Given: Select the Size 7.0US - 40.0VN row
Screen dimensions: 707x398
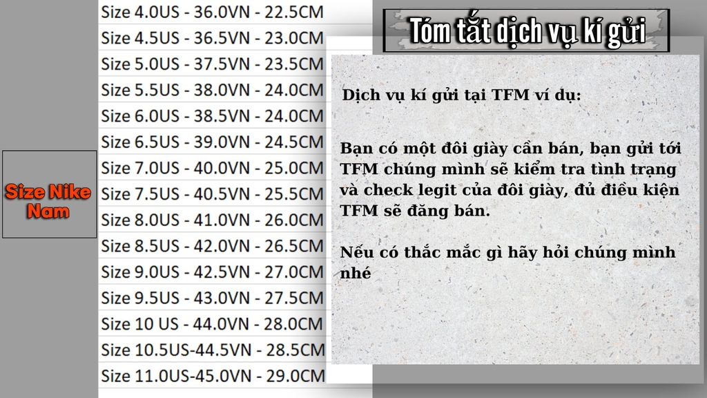Looking at the screenshot, I should [x=212, y=168].
